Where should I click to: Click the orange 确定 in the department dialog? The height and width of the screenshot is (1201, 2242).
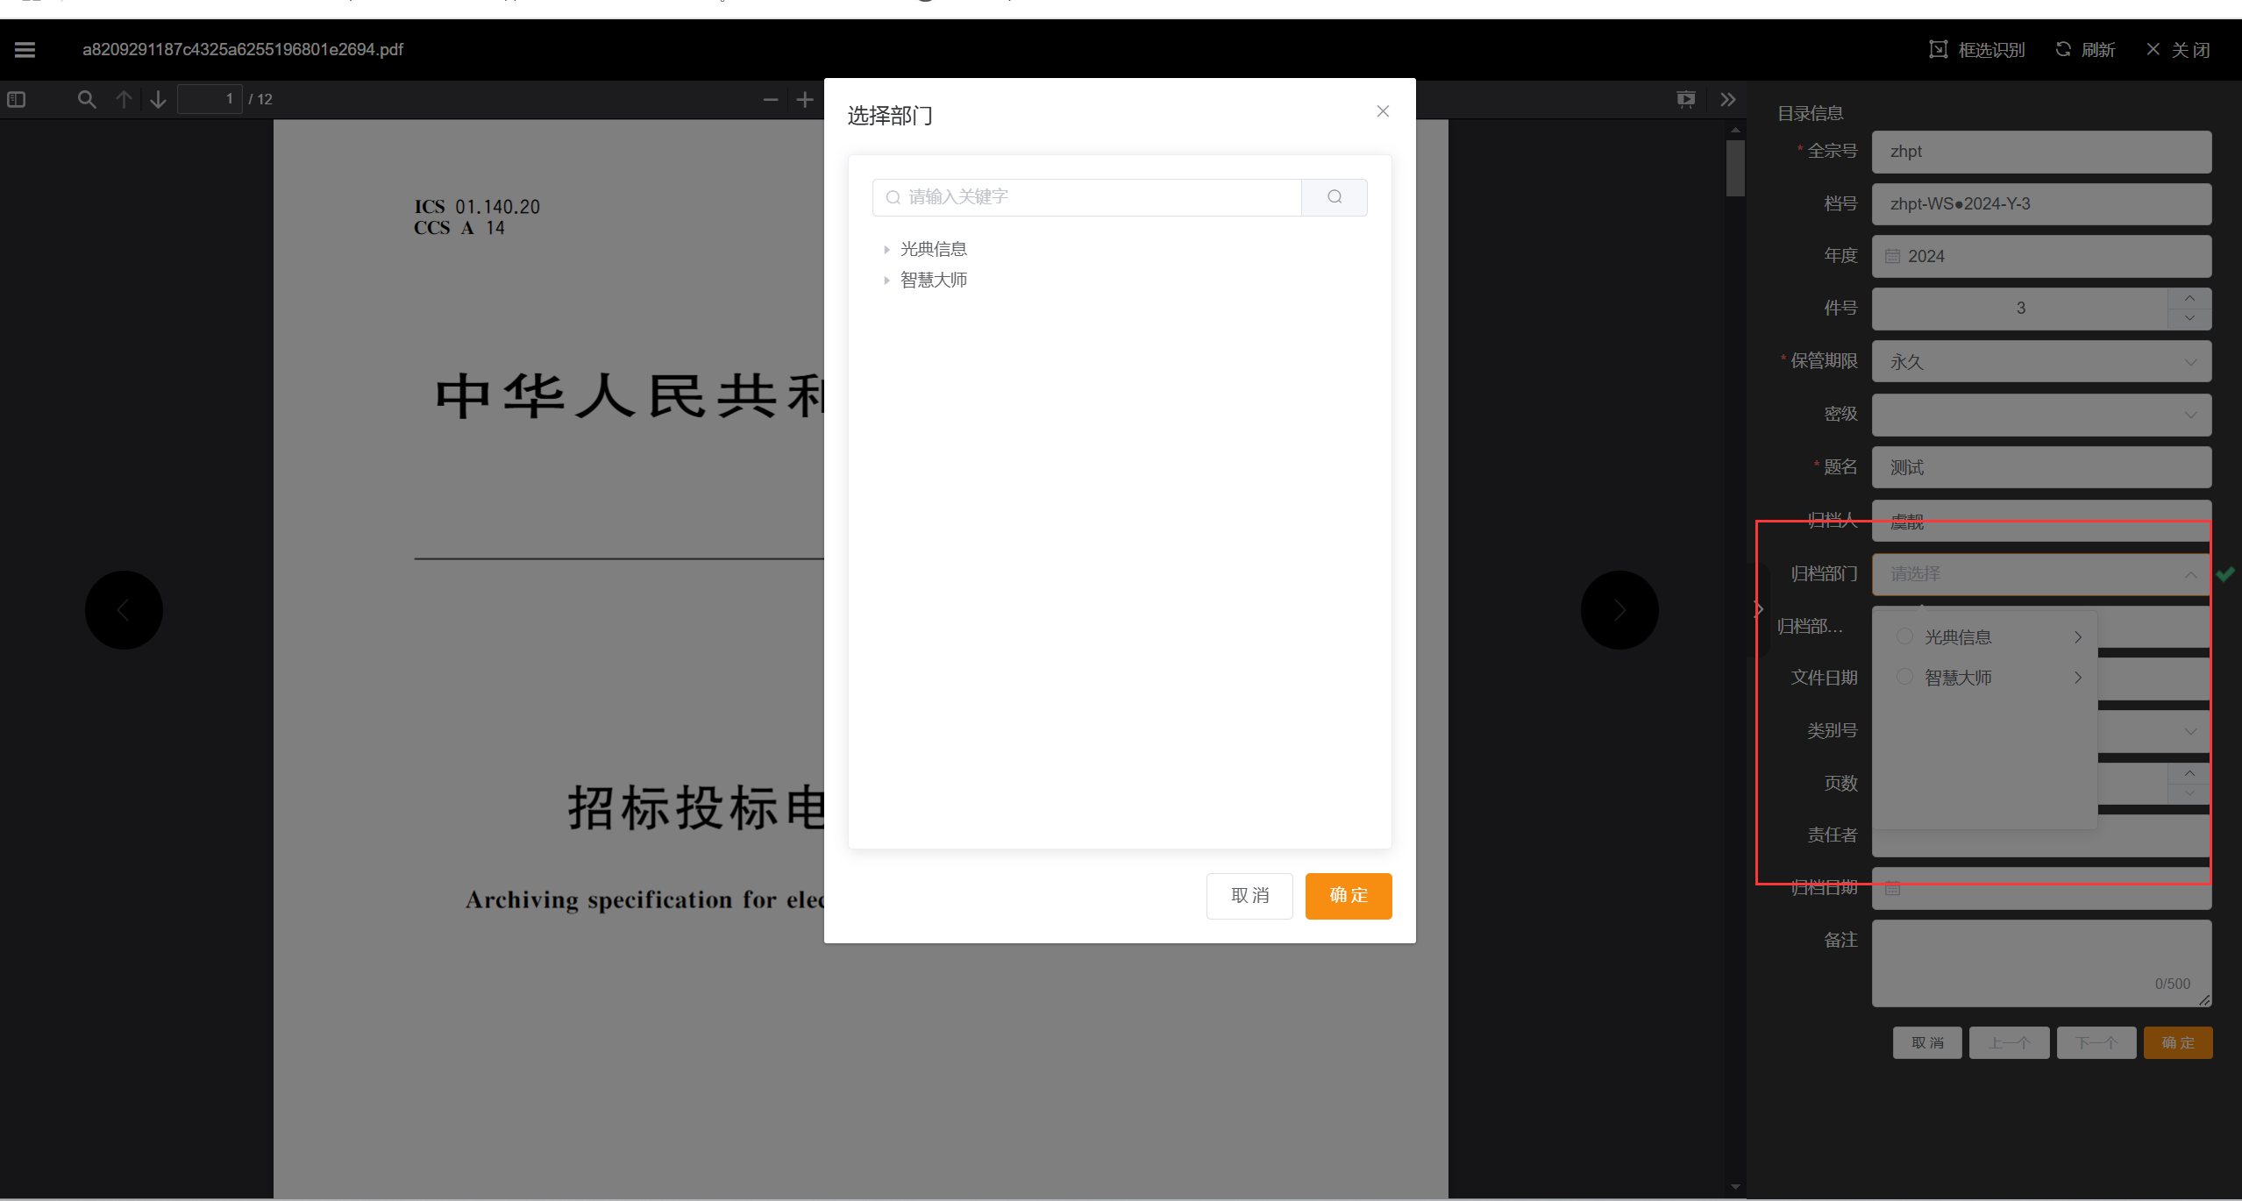pos(1349,896)
